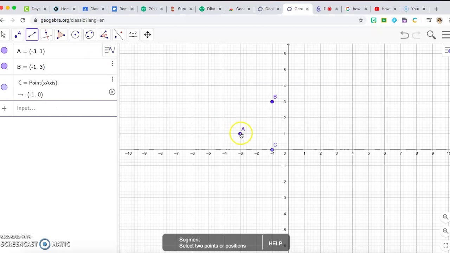The height and width of the screenshot is (253, 450).
Task: Click the (-1, 0) value of C
Action: 35,95
